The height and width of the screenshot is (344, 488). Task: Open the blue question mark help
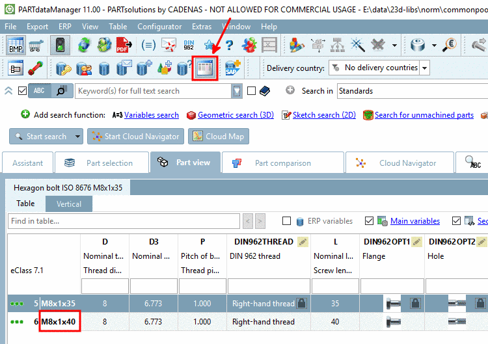[x=230, y=46]
